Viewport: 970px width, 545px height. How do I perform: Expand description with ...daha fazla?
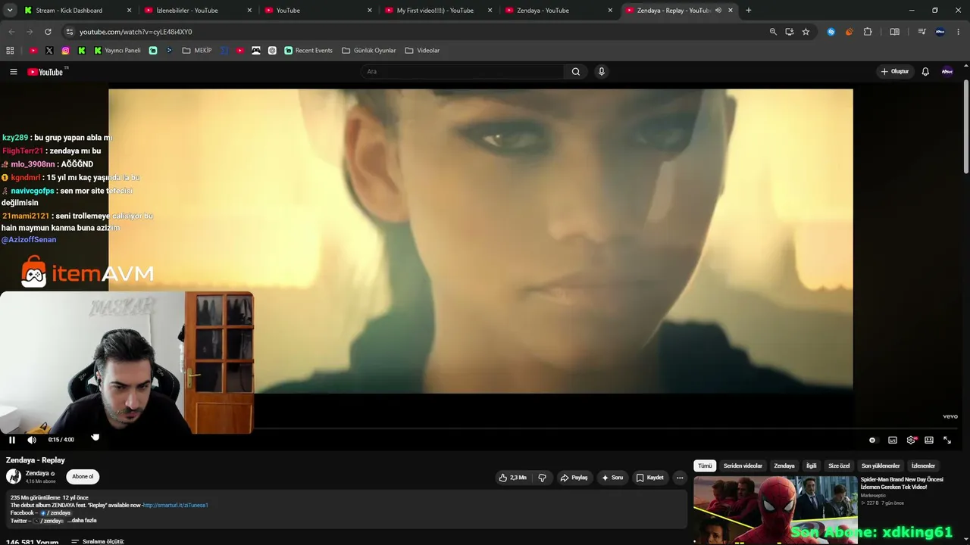(82, 521)
